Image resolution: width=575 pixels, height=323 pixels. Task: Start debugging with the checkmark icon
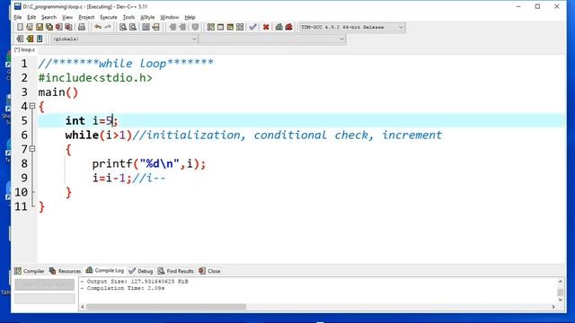click(252, 27)
